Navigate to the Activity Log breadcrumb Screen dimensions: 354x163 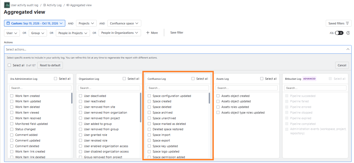pyautogui.click(x=54, y=5)
